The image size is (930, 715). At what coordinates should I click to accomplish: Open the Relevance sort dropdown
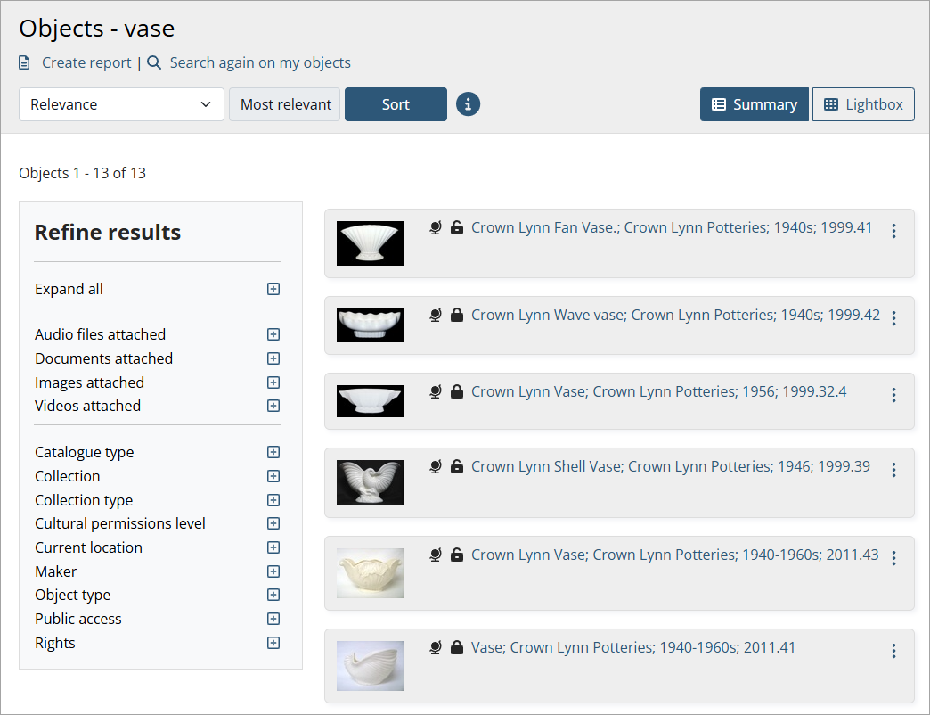click(121, 104)
